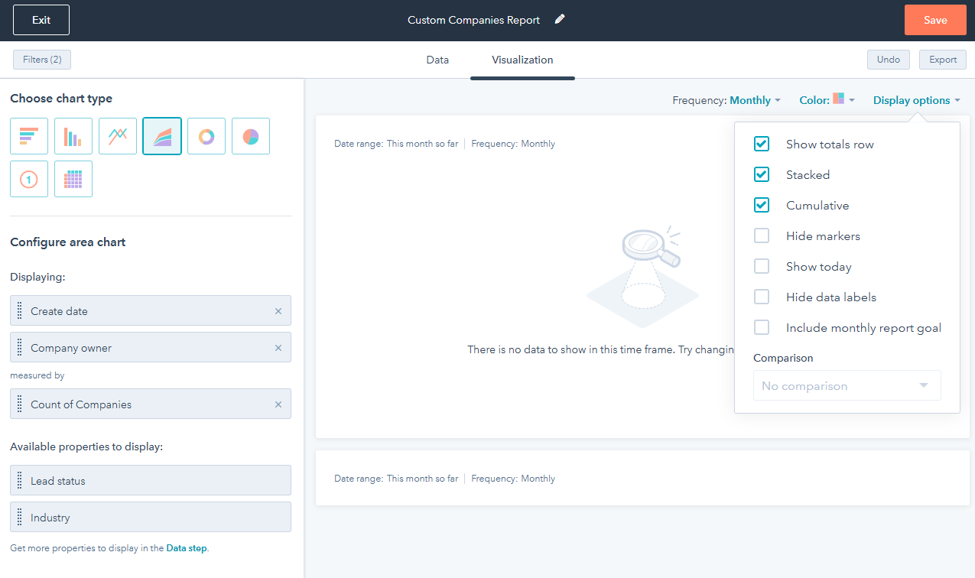This screenshot has width=975, height=578.
Task: Switch to the pie chart type
Action: click(250, 135)
